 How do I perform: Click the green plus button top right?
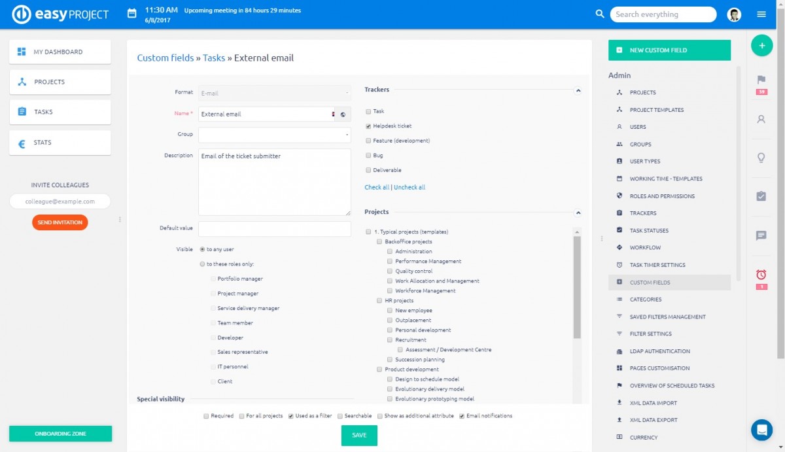(x=761, y=45)
